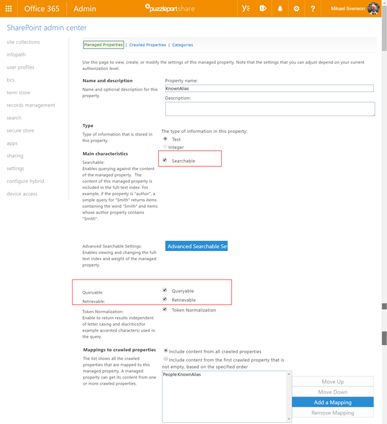The width and height of the screenshot is (387, 424).
Task: Click Move Up button
Action: pyautogui.click(x=332, y=382)
